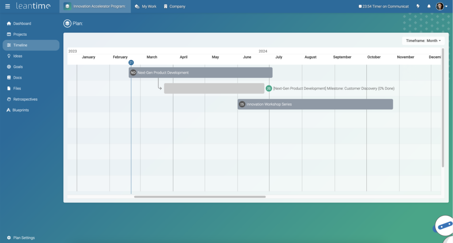
Task: Click the vertical Gantt scrollbar
Action: click(443, 108)
